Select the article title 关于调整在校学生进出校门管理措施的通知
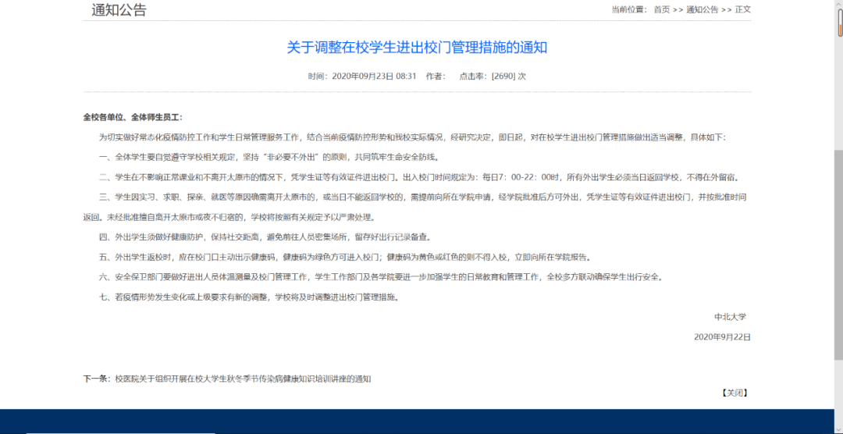This screenshot has height=434, width=843. coord(417,48)
